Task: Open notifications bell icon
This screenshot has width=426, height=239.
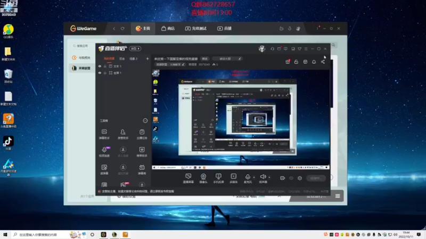Action: 314,62
